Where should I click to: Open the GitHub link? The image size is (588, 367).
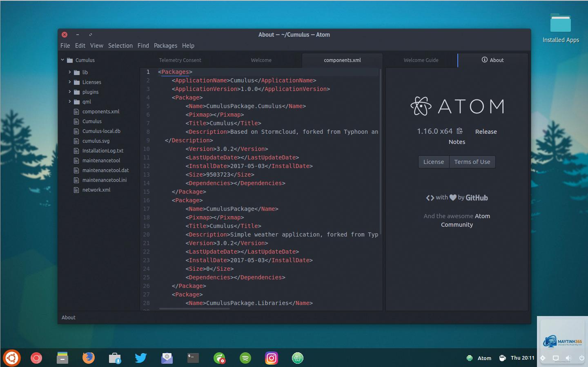(477, 198)
